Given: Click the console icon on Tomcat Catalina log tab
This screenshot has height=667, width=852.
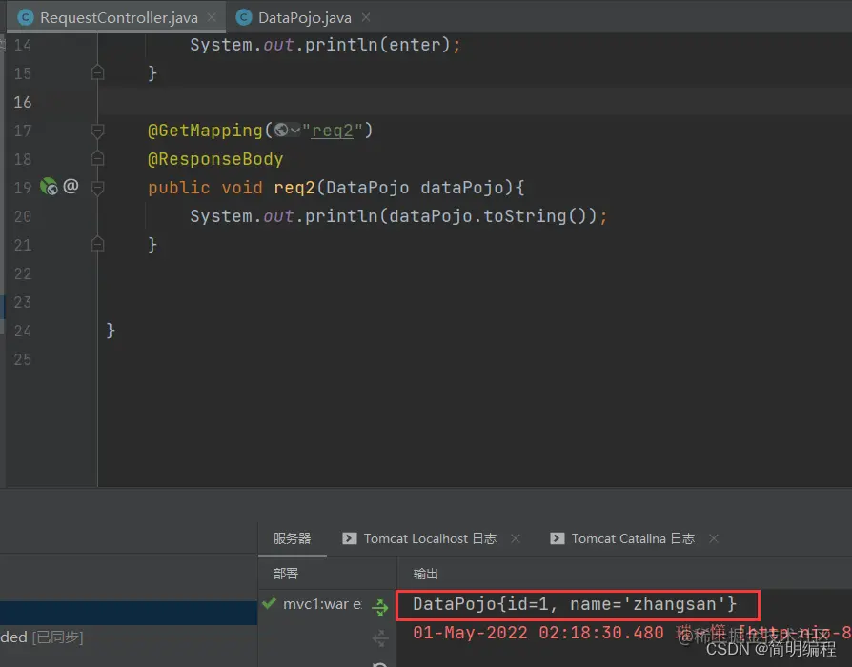Looking at the screenshot, I should 557,538.
